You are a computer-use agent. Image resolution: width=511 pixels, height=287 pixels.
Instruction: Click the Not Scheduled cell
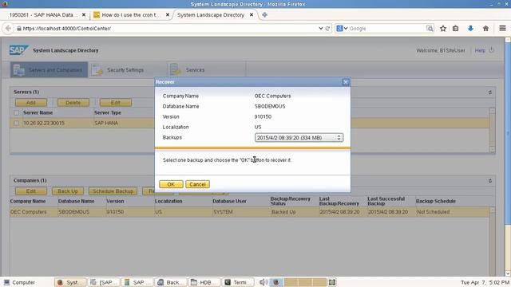coord(434,212)
